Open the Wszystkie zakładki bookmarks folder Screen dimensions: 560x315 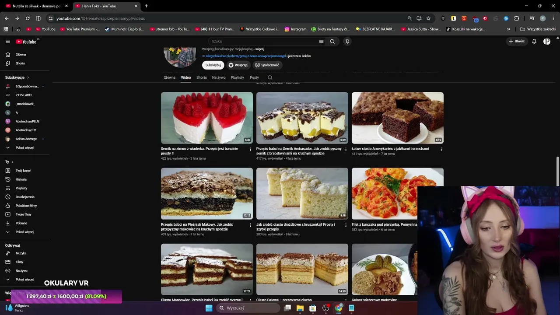538,29
